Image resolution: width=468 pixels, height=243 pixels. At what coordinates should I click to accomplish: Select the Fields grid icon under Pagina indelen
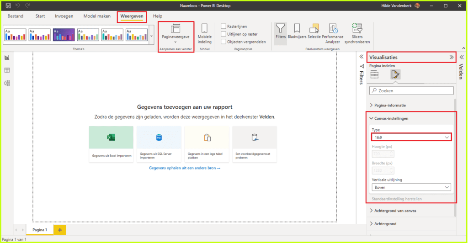coord(375,74)
